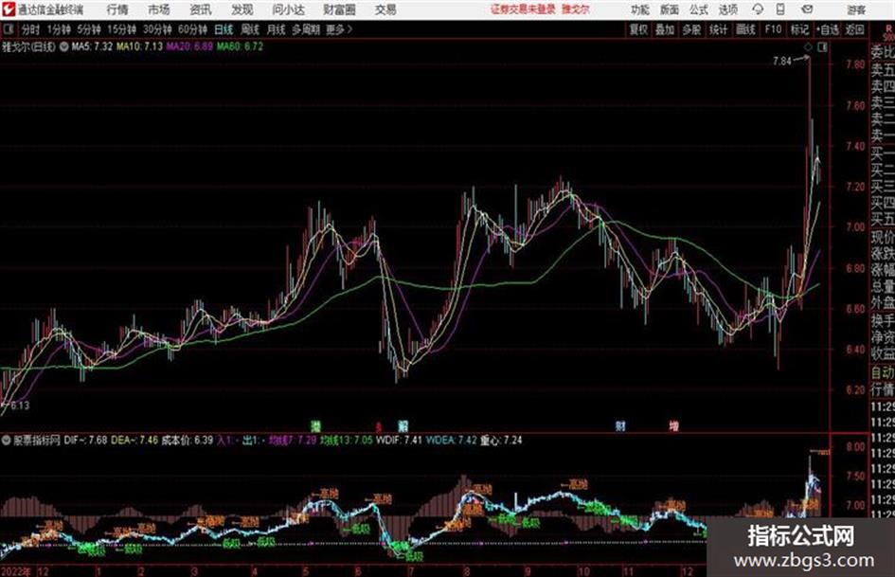Click the purple MA20: 6.89 label

tap(189, 46)
